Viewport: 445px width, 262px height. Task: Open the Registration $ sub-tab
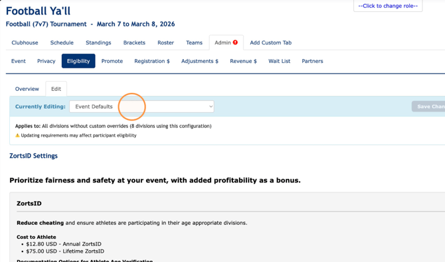pos(152,61)
